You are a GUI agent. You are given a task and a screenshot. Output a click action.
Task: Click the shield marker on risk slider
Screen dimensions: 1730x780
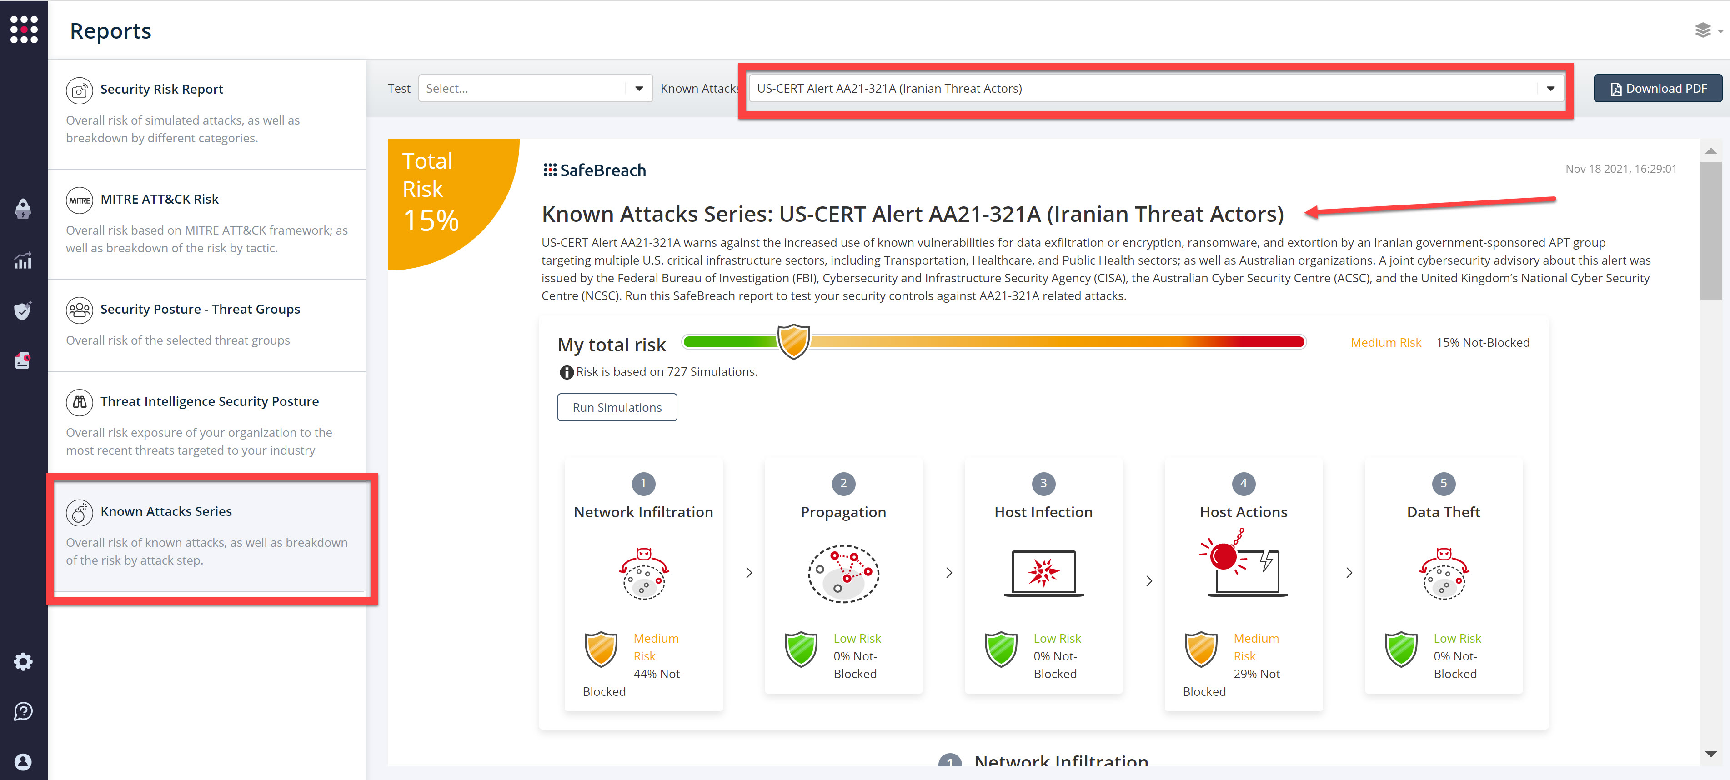coord(793,341)
